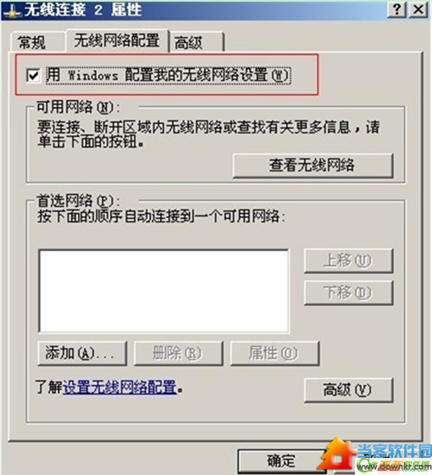Click the wireless connection title bar icon
432x475 pixels.
click(12, 12)
